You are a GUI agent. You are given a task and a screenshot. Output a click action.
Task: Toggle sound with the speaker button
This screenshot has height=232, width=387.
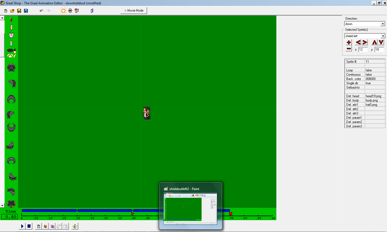pos(75,226)
